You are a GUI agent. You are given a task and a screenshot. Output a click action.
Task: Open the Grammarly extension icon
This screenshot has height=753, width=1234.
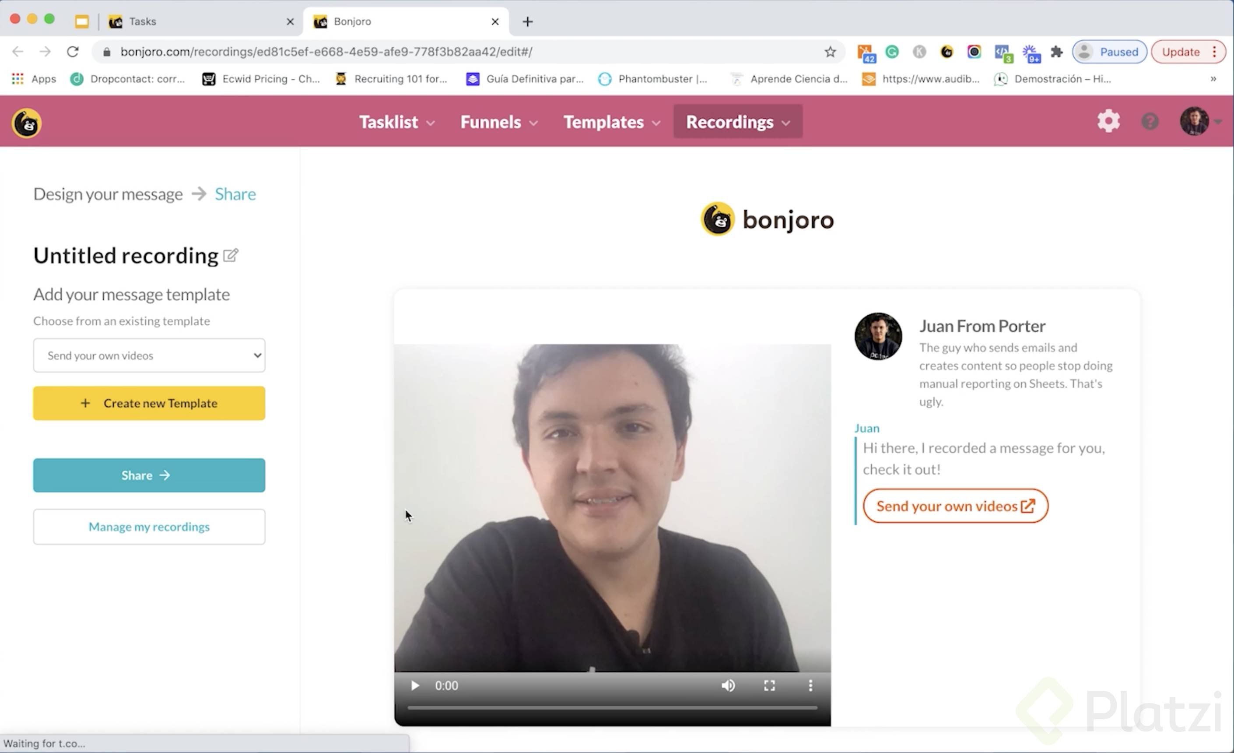pos(892,52)
